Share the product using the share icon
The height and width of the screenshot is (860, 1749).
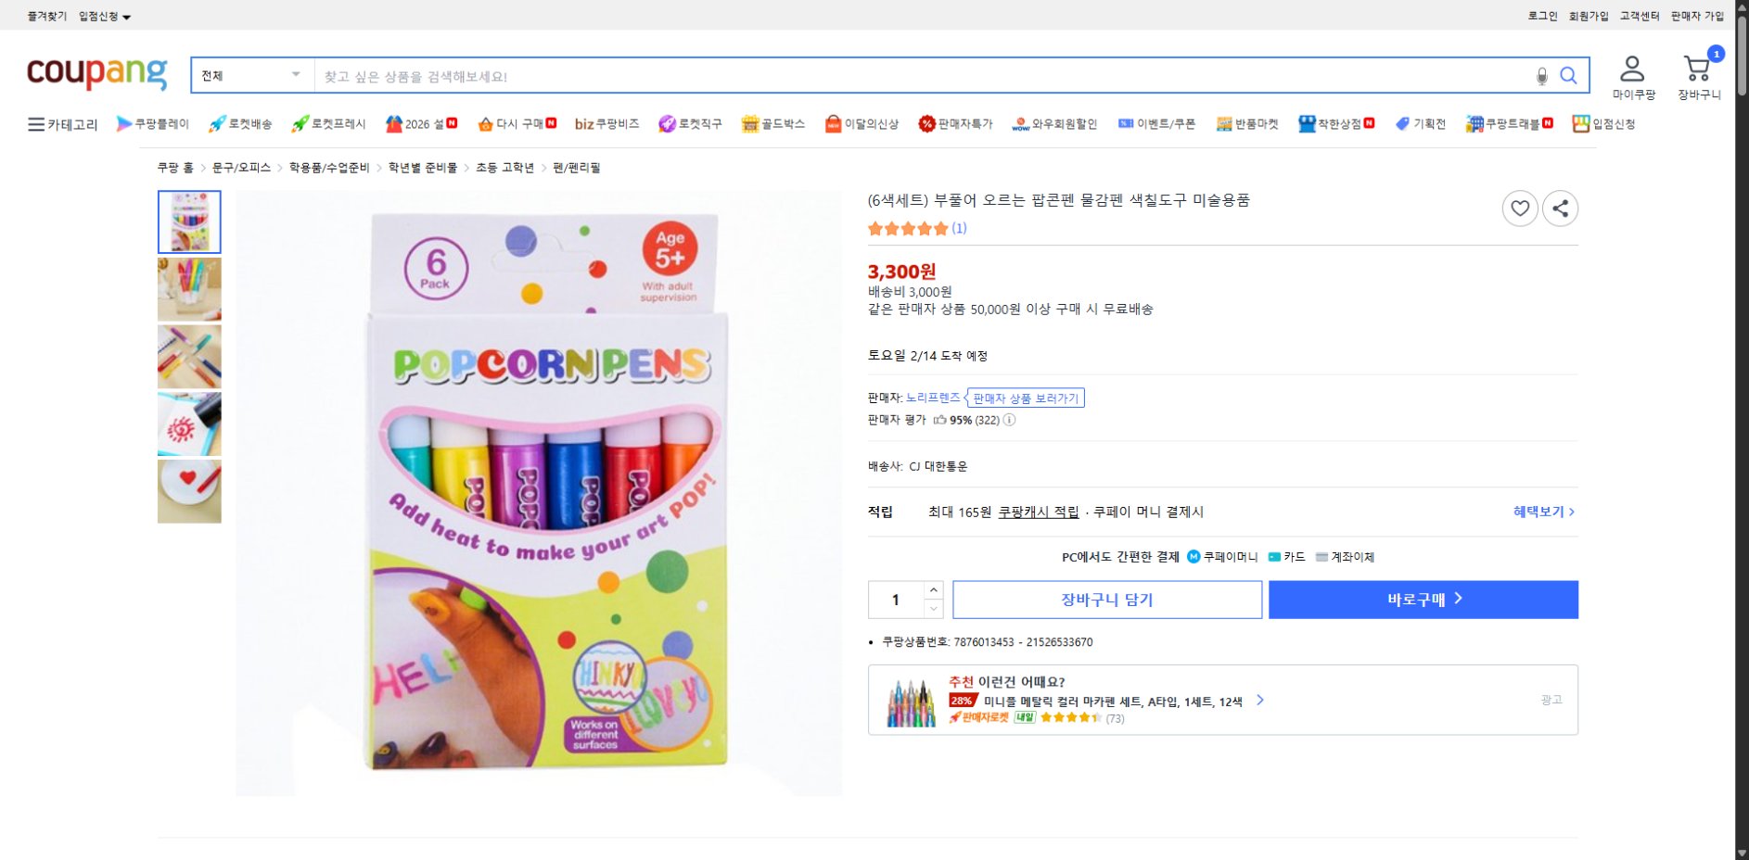point(1560,209)
